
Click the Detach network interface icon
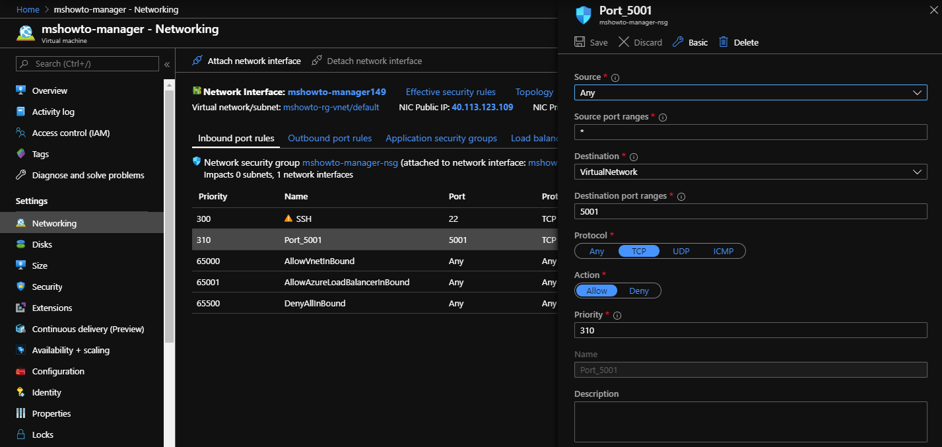[x=317, y=61]
